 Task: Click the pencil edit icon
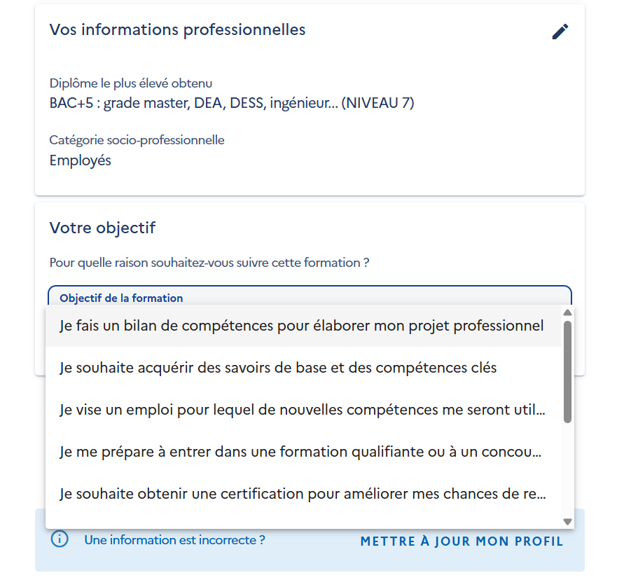pos(560,32)
